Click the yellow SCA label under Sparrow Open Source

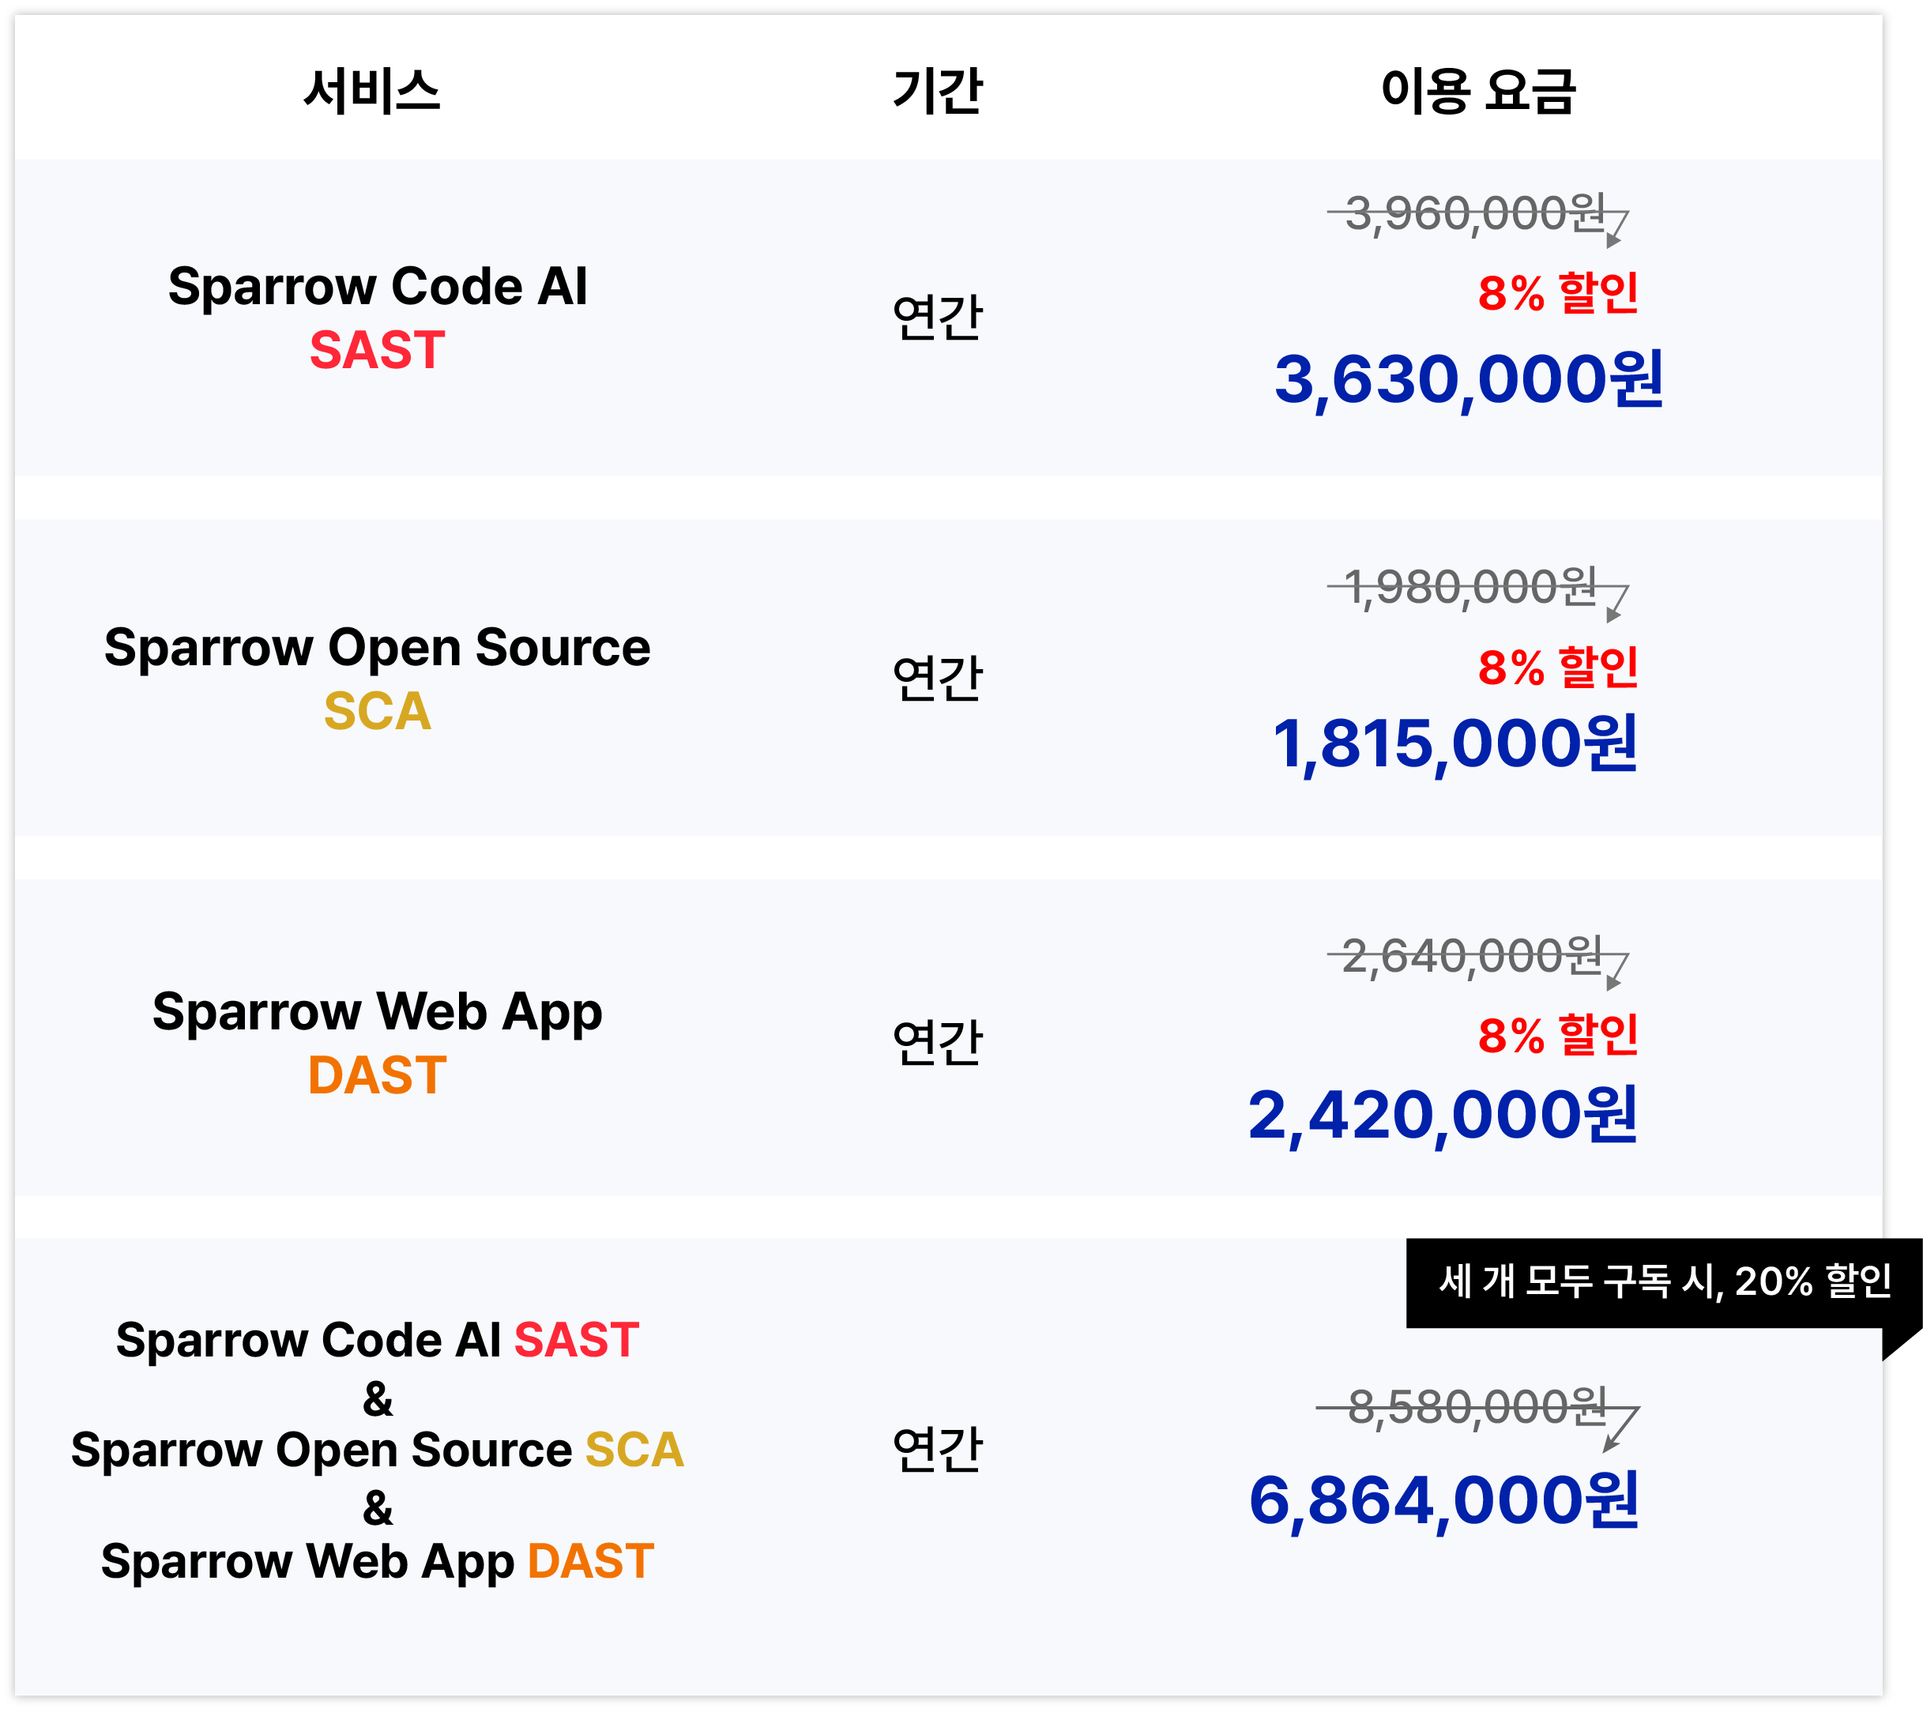(378, 711)
